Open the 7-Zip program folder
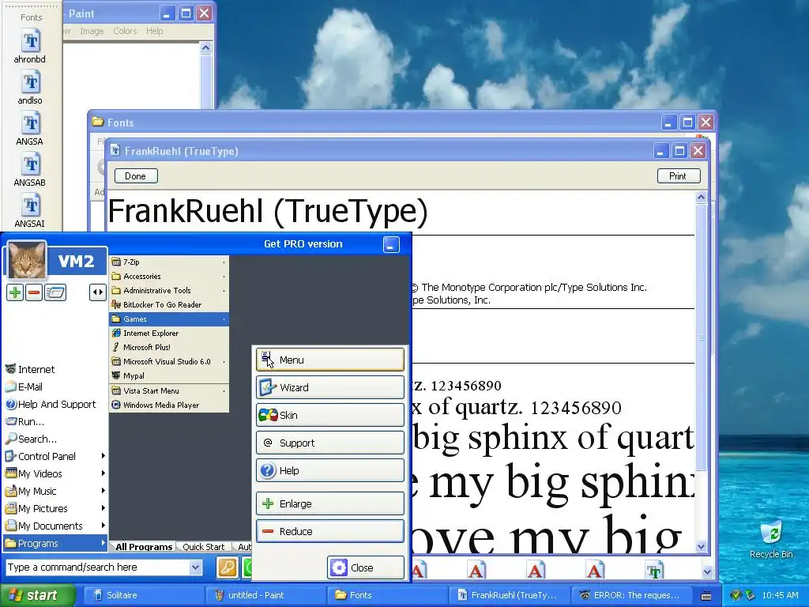This screenshot has width=809, height=607. pos(169,262)
